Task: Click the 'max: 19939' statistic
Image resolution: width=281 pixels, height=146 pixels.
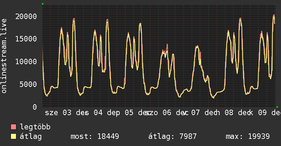Action: [x=248, y=136]
